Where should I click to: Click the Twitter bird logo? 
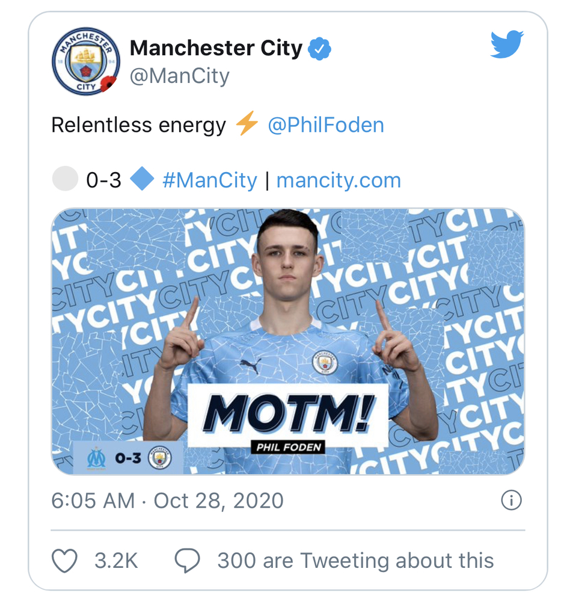click(507, 44)
